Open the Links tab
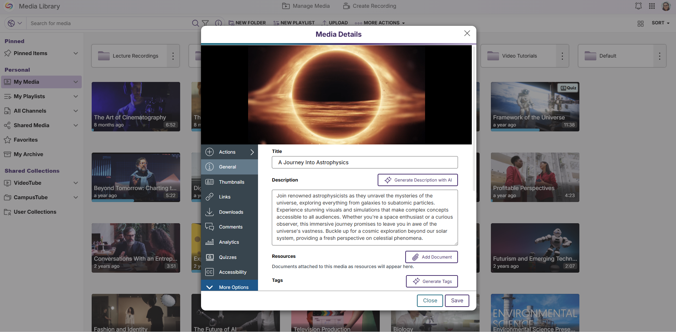Image resolution: width=676 pixels, height=332 pixels. pos(229,197)
